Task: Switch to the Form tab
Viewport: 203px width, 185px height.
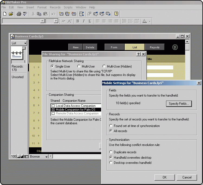Action: tap(114, 47)
